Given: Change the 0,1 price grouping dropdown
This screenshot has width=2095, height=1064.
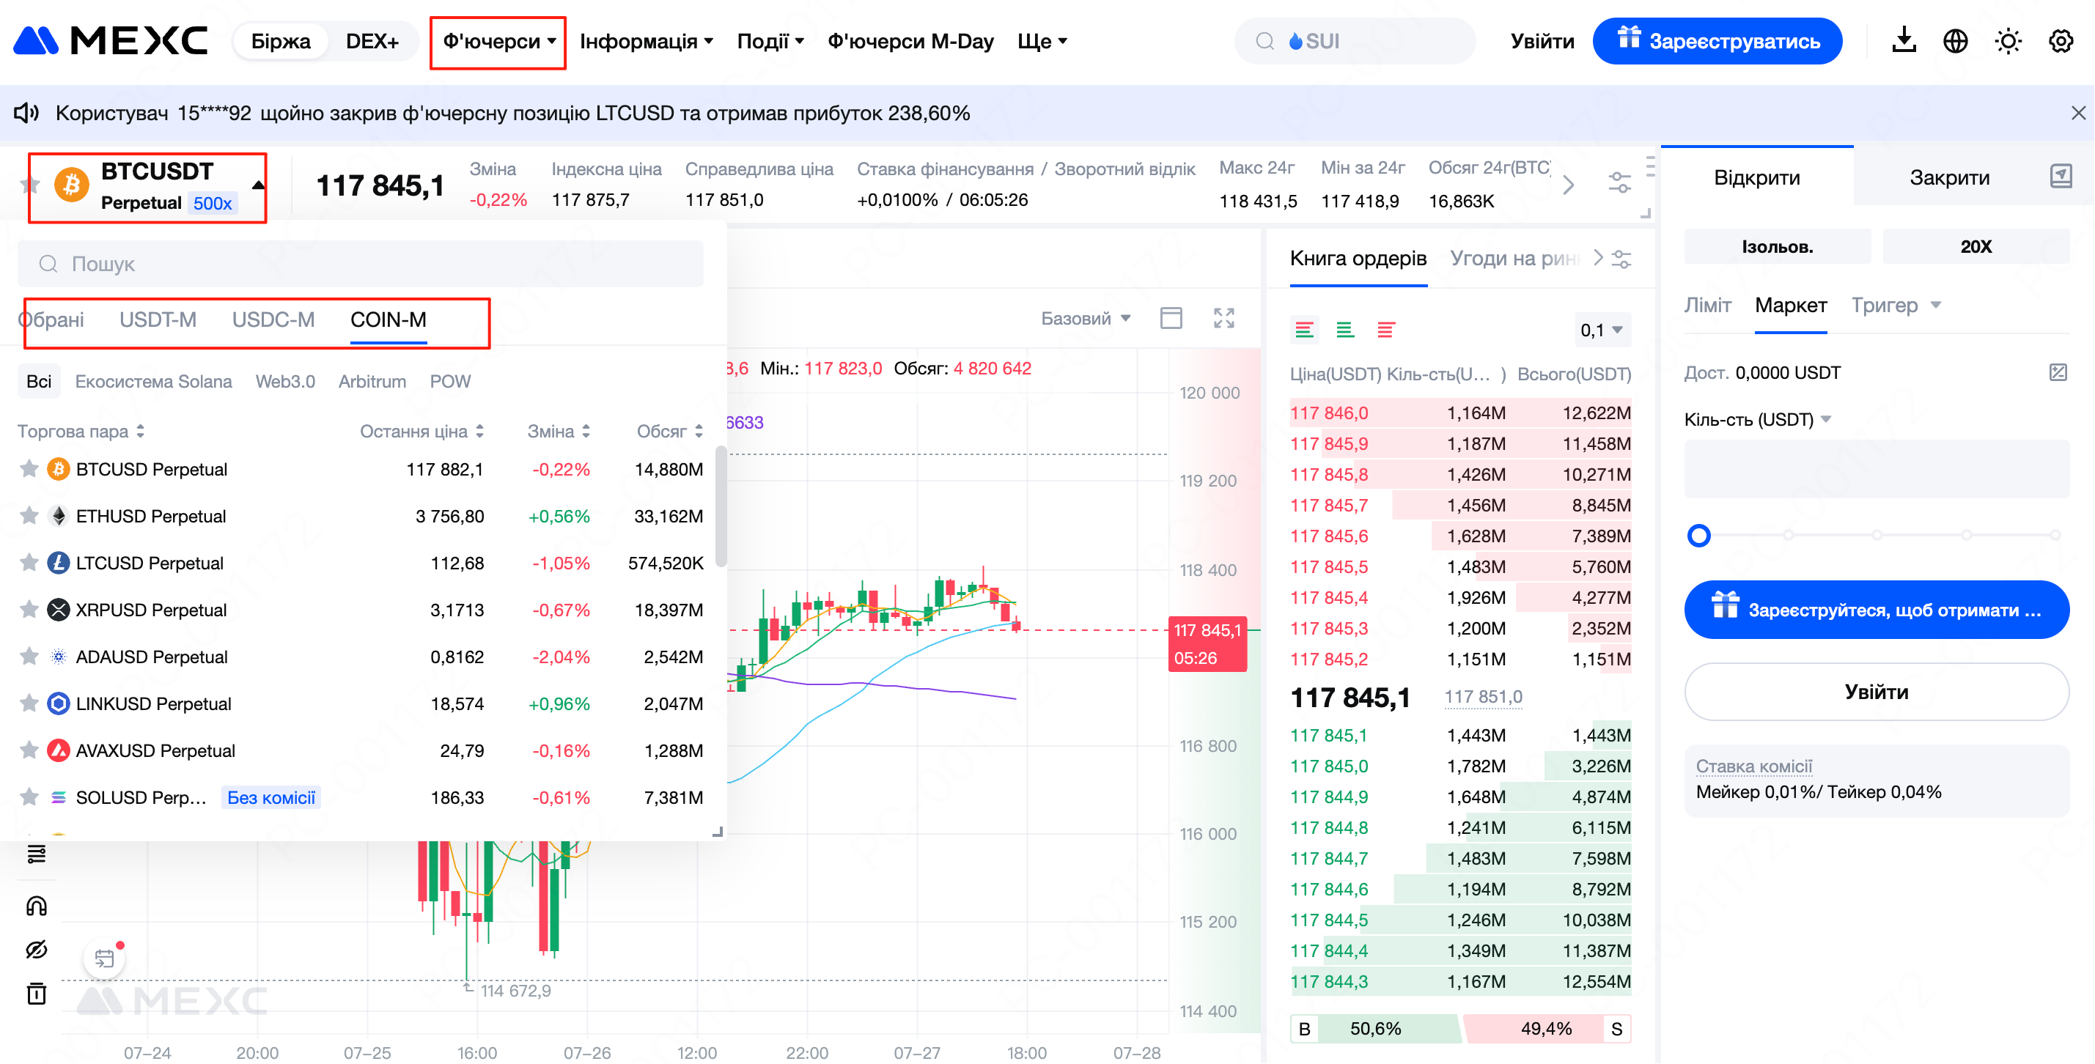Looking at the screenshot, I should pos(1602,330).
